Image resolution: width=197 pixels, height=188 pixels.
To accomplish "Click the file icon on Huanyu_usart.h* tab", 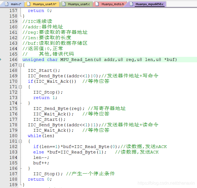I will [x=29, y=4].
